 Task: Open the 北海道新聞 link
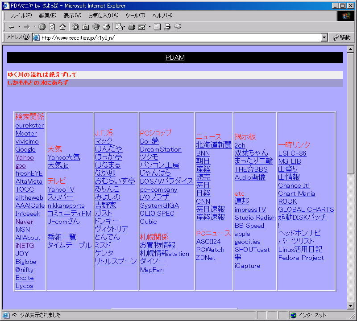tap(214, 145)
